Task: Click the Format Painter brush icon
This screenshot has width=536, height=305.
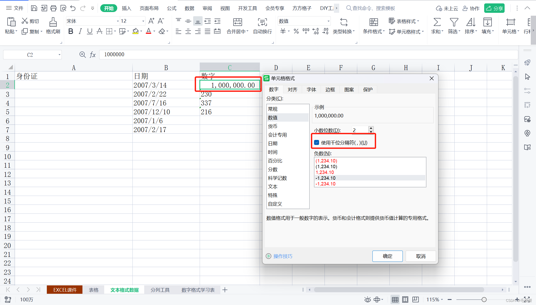Action: [53, 22]
